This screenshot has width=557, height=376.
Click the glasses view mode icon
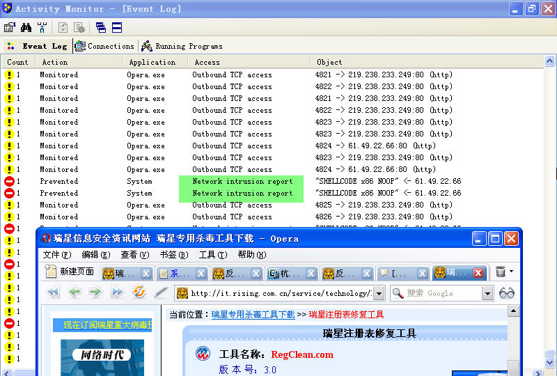click(x=507, y=293)
